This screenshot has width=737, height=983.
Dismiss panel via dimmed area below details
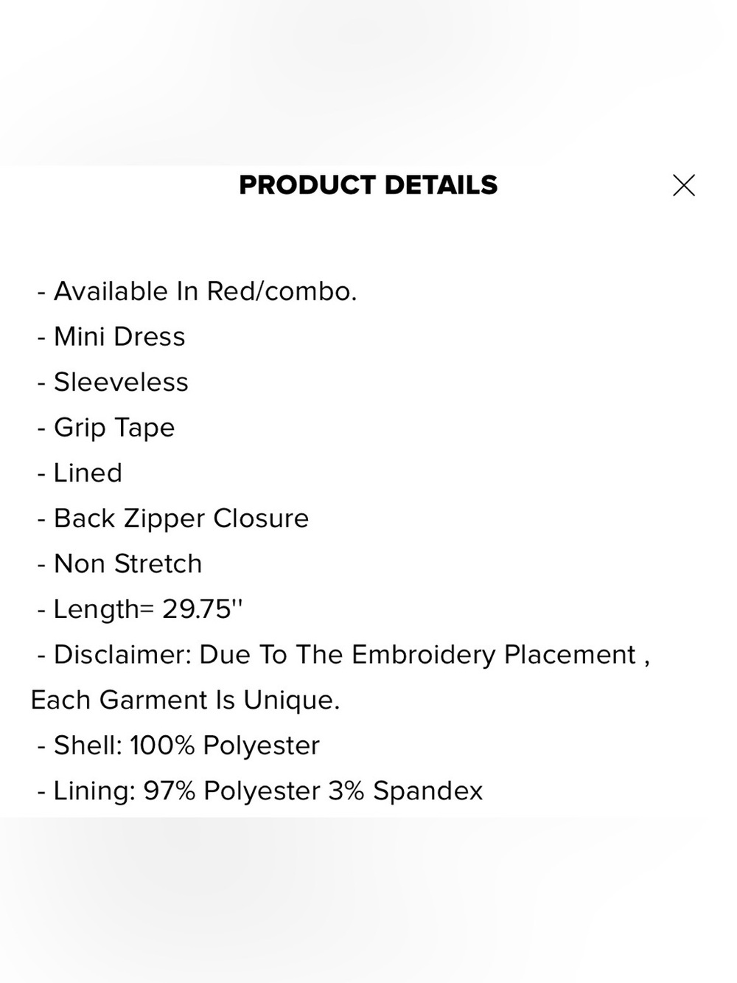pyautogui.click(x=368, y=900)
